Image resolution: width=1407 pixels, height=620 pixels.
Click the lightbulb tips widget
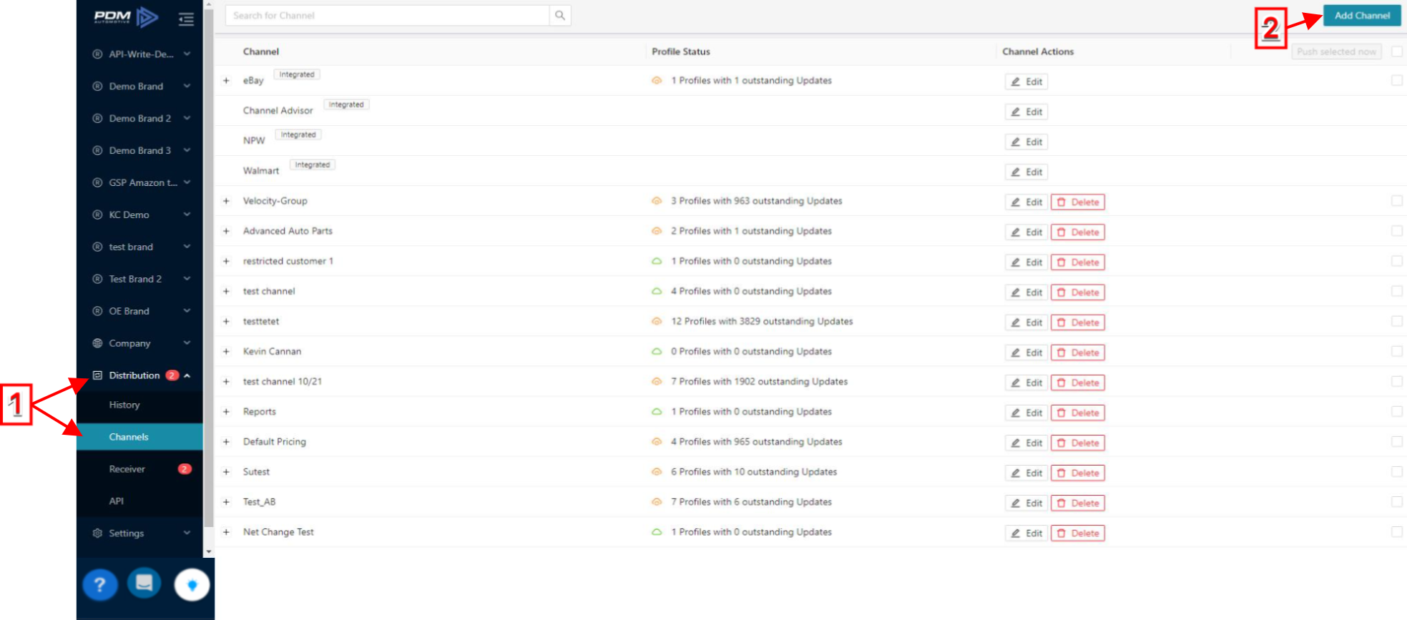point(192,585)
